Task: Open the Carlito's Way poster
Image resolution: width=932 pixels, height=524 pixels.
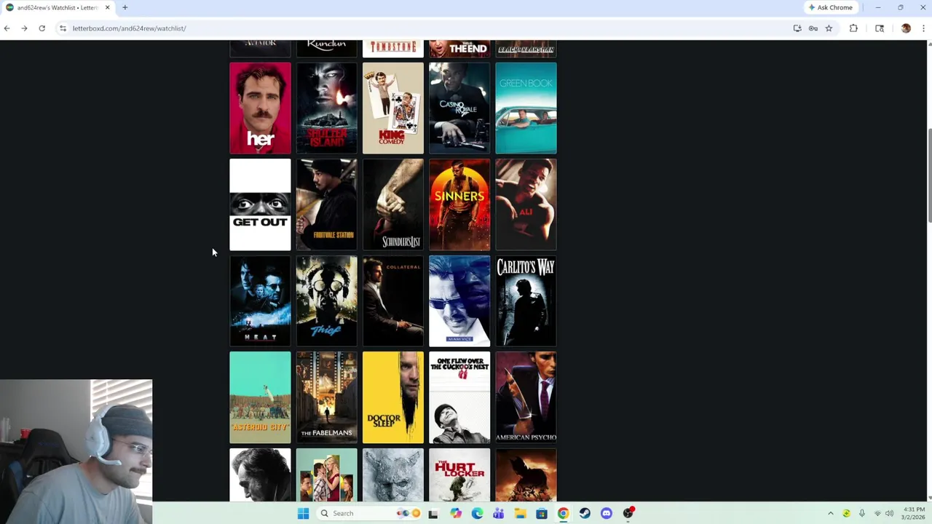Action: pos(526,301)
